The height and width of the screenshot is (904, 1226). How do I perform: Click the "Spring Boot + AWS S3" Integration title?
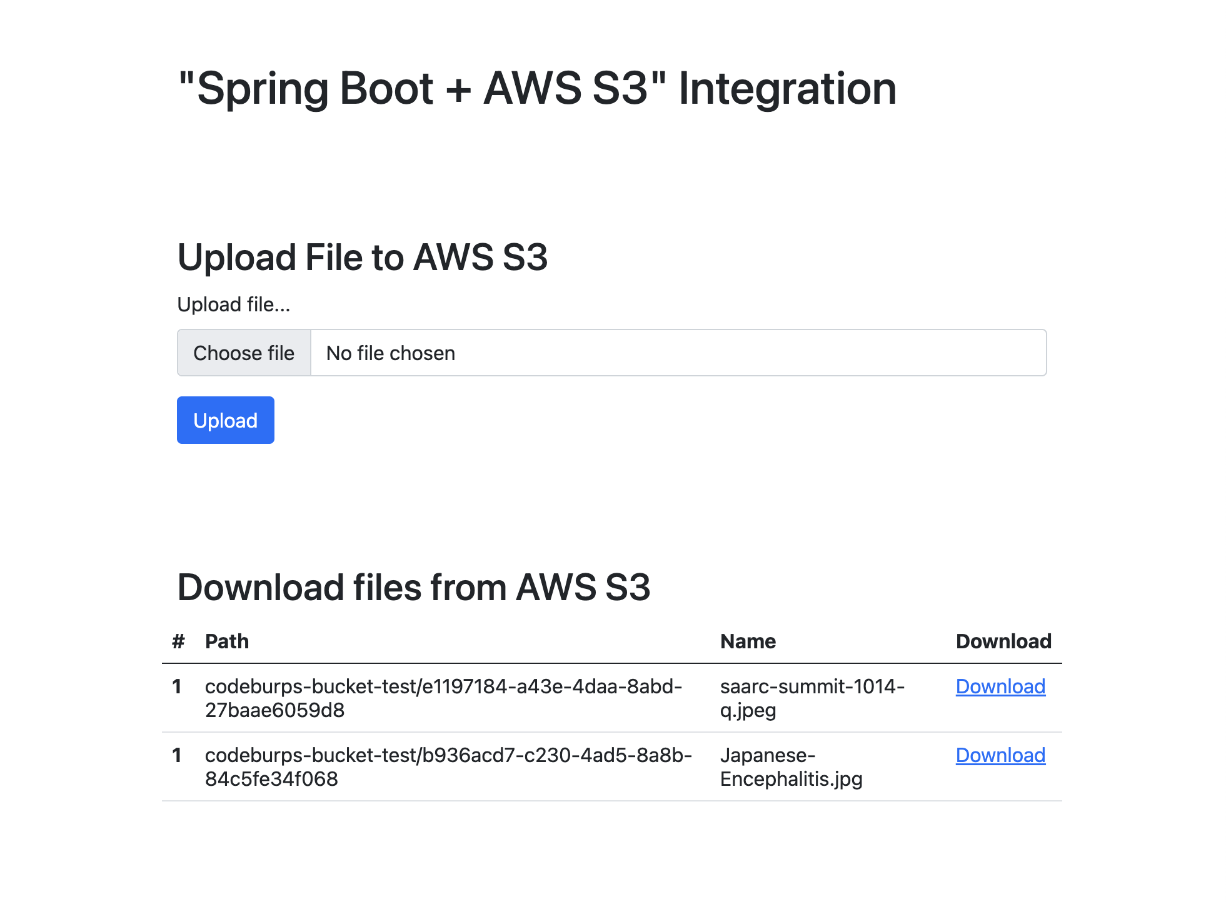click(x=537, y=88)
